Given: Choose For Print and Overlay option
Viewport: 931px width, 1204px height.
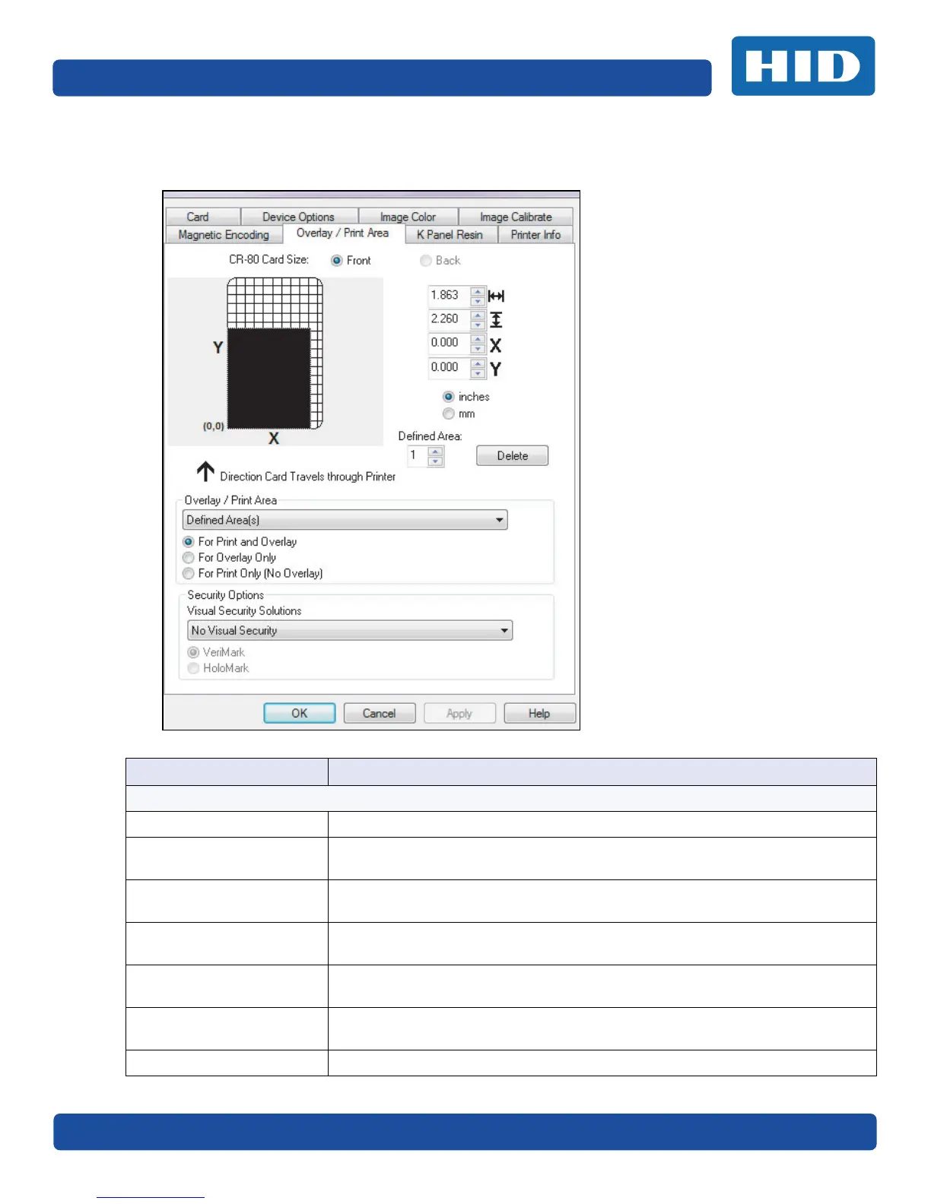Looking at the screenshot, I should pos(189,542).
